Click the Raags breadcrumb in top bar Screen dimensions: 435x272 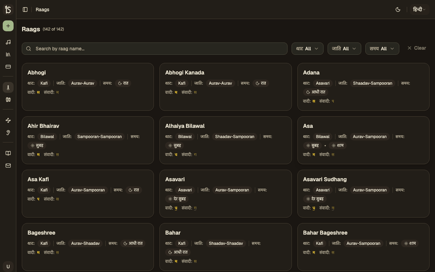(x=42, y=10)
